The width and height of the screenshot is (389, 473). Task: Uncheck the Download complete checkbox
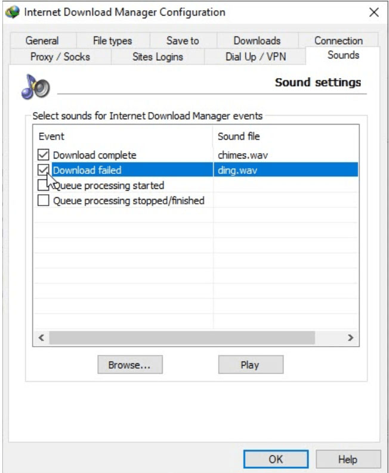tap(44, 155)
